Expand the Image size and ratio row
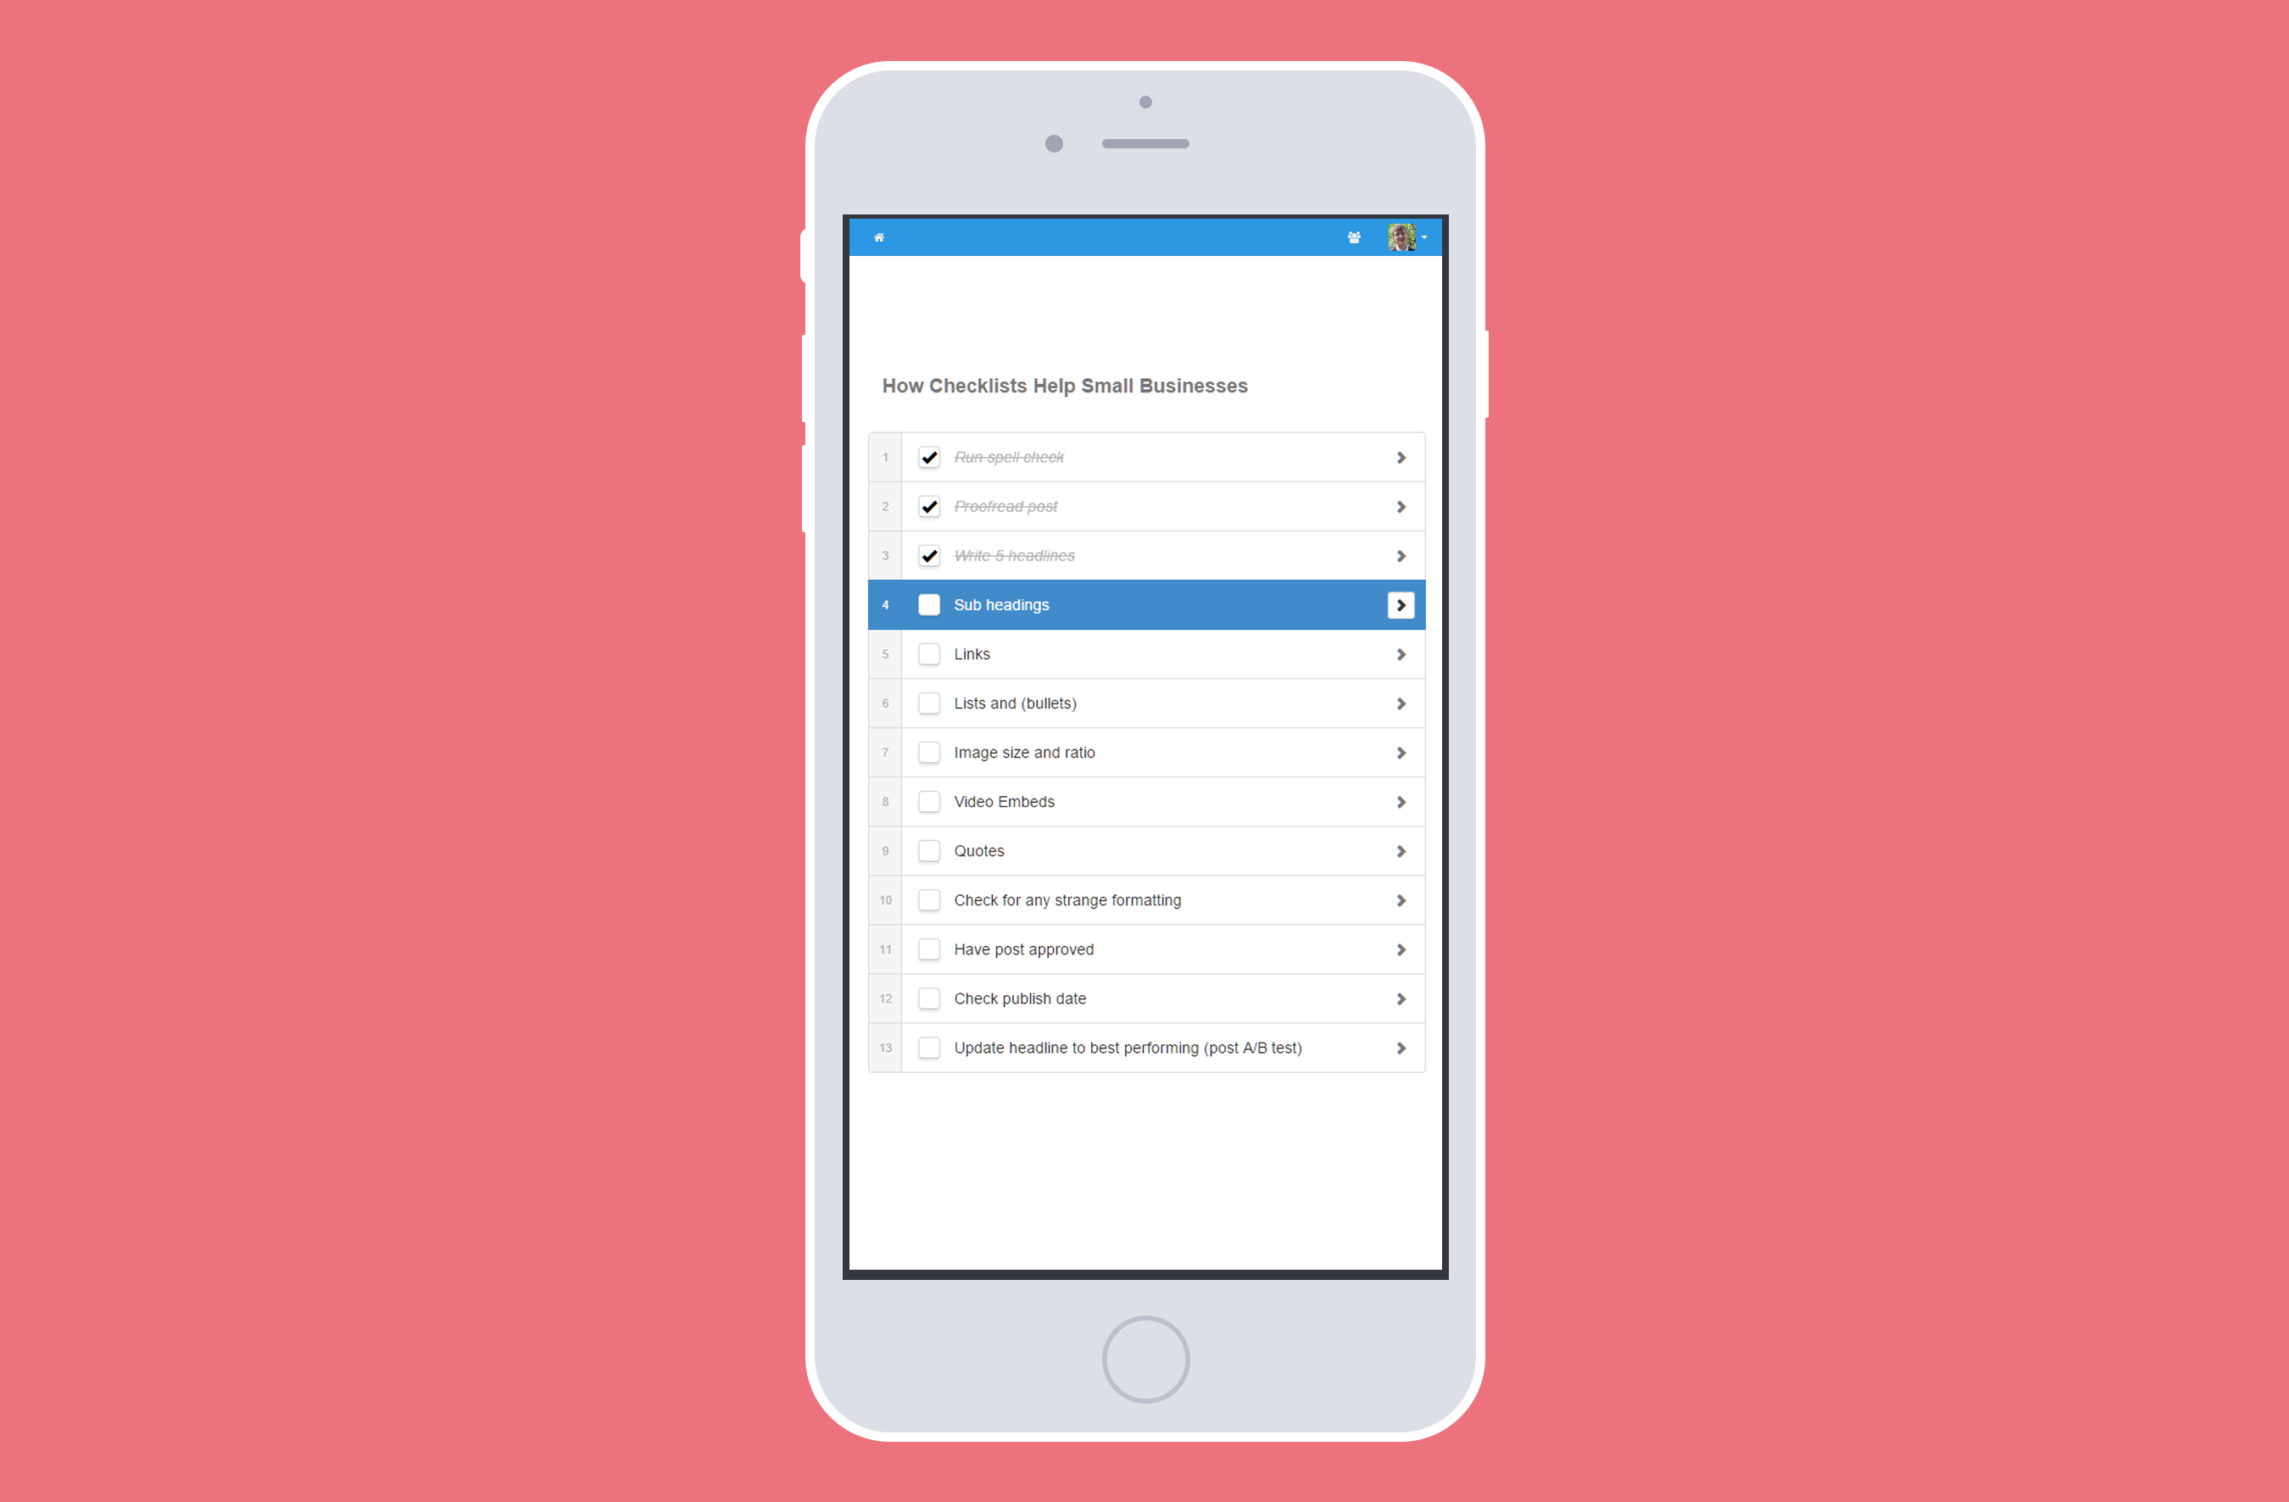Screen dimensions: 2289x1502 (1401, 753)
